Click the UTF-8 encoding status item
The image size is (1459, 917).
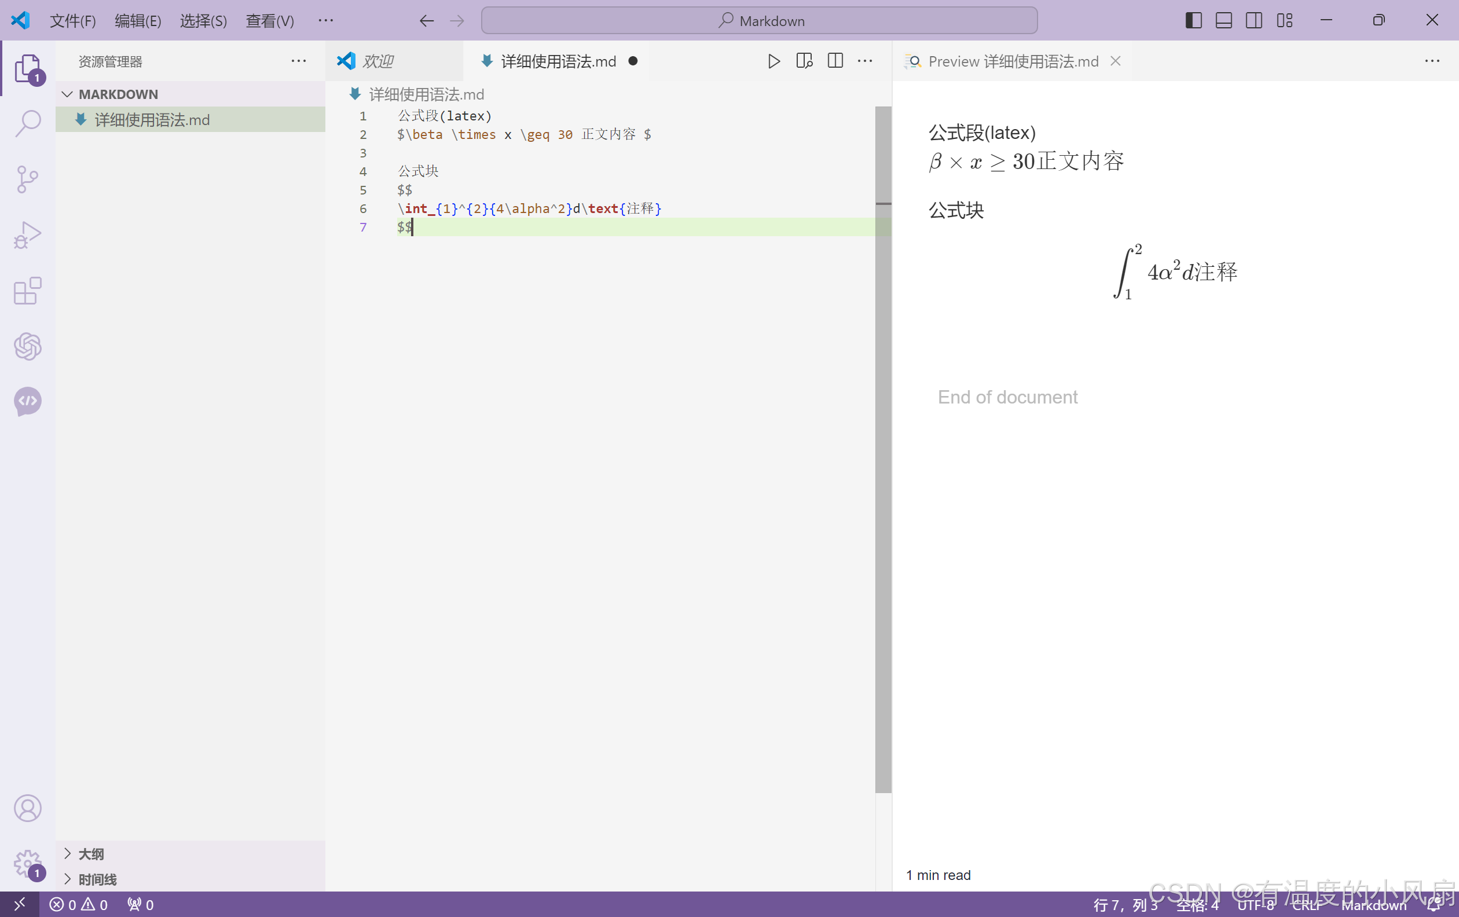[1255, 905]
